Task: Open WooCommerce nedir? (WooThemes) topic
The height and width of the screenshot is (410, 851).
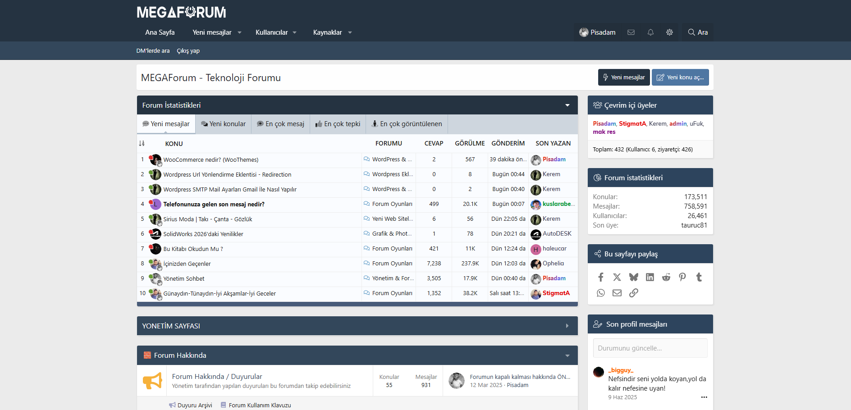Action: [x=210, y=160]
